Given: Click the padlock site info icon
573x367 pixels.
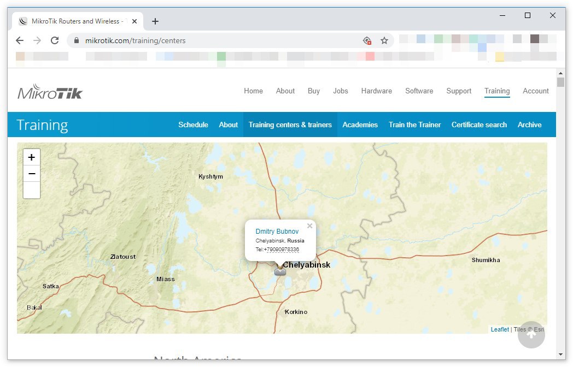Looking at the screenshot, I should click(x=77, y=40).
